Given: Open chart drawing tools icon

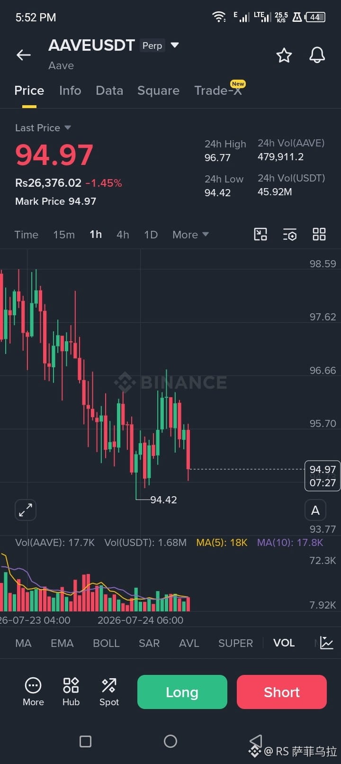Looking at the screenshot, I should [260, 234].
